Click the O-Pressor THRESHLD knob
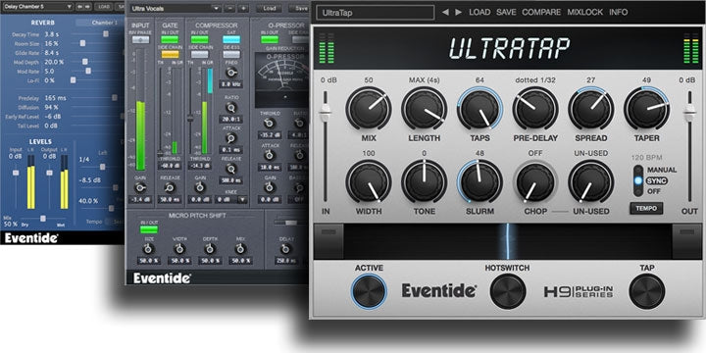706x353 pixels. (270, 124)
